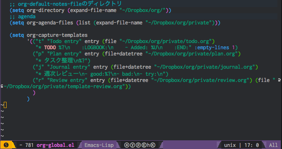Click the template-review.org path string
The width and height of the screenshot is (282, 149).
click(x=64, y=87)
